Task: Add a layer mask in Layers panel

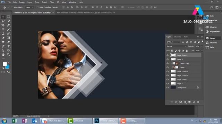Action: tap(180, 102)
